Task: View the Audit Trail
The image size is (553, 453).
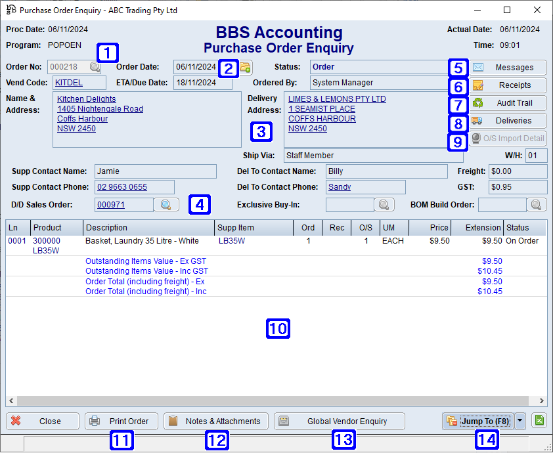Action: click(508, 103)
